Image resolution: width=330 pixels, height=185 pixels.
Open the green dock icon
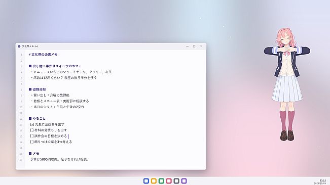click(161, 181)
